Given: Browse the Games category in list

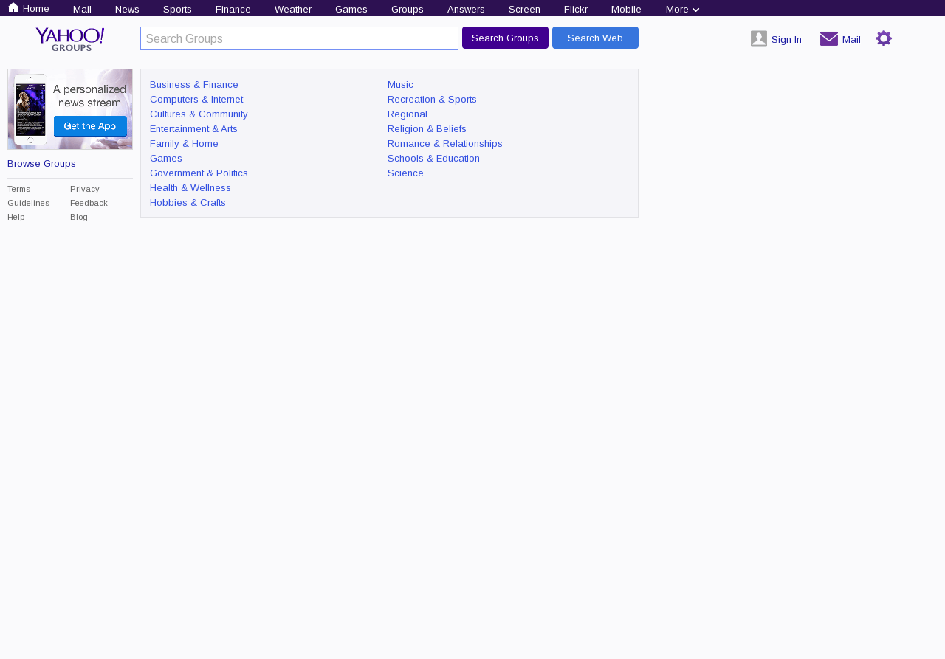Looking at the screenshot, I should point(166,159).
